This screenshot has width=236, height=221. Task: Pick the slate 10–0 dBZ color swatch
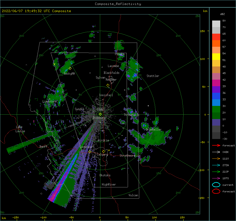(x=216, y=122)
